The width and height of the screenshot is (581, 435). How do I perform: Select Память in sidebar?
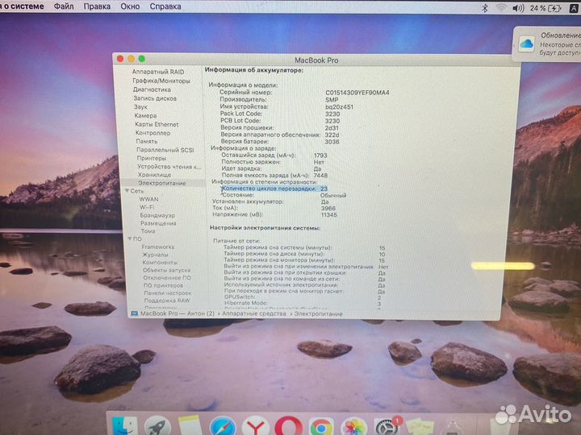pyautogui.click(x=146, y=141)
